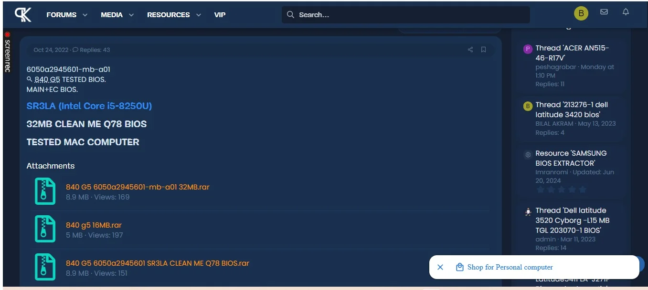Open the 840 G5 search link
The image size is (648, 290).
coord(47,80)
